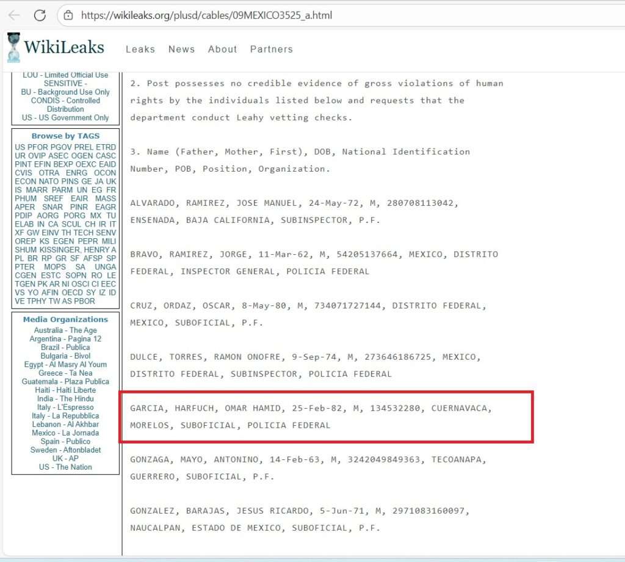625x562 pixels.
Task: Click the WikiLeaks hourglass logo
Action: pyautogui.click(x=13, y=48)
